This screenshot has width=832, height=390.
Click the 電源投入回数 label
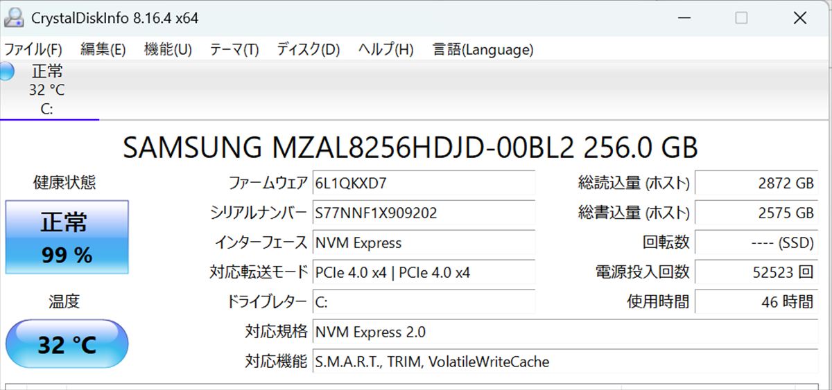coord(643,272)
